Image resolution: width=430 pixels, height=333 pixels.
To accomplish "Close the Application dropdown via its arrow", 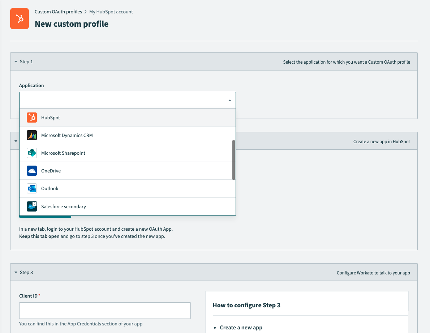I will (x=229, y=100).
